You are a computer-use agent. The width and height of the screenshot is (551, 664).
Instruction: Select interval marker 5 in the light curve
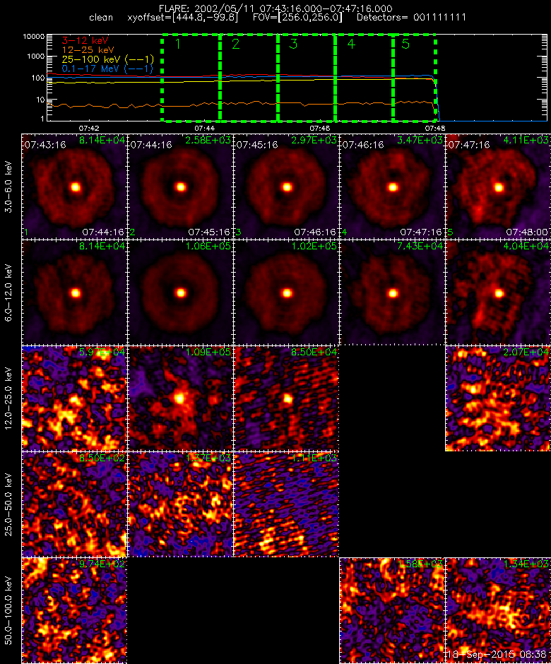tap(405, 44)
